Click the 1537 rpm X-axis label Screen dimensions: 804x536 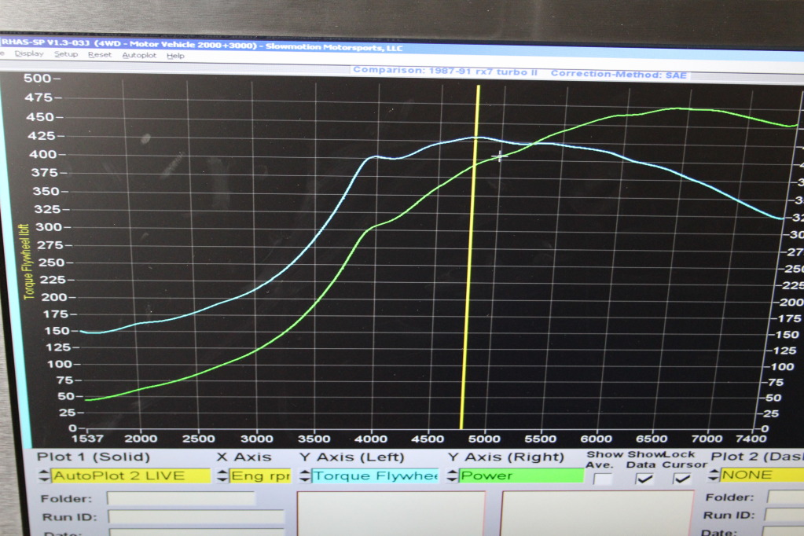[87, 439]
